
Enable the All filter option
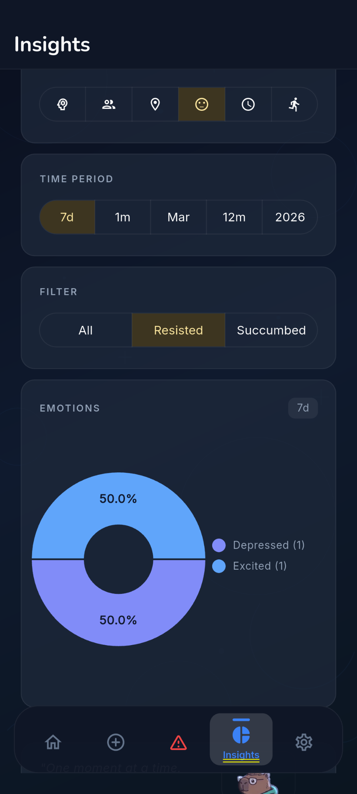click(85, 330)
